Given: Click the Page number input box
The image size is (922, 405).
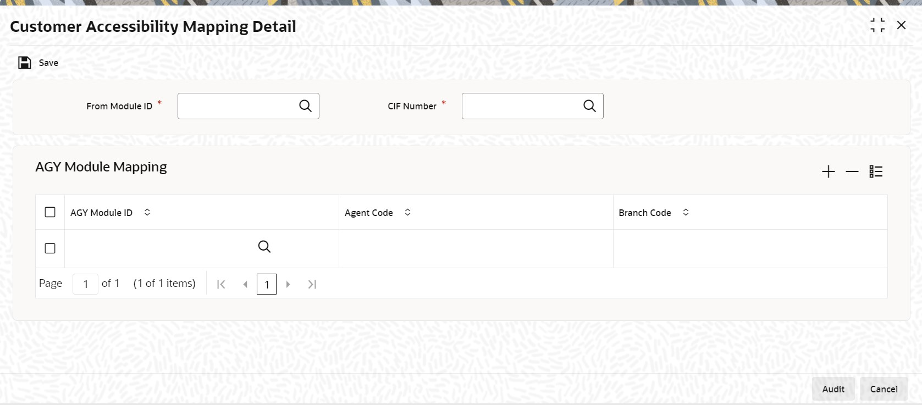Looking at the screenshot, I should (85, 284).
